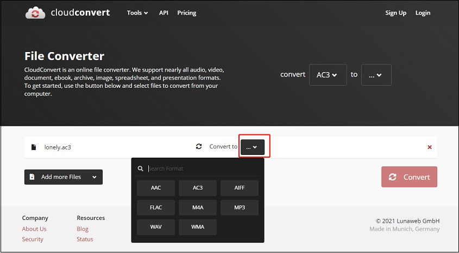Click the refresh arrows beside Convert to
The image size is (459, 253).
point(199,146)
